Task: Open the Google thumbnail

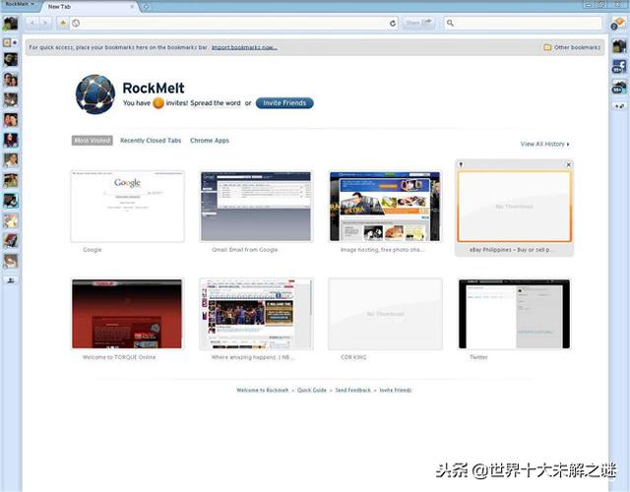Action: (127, 207)
